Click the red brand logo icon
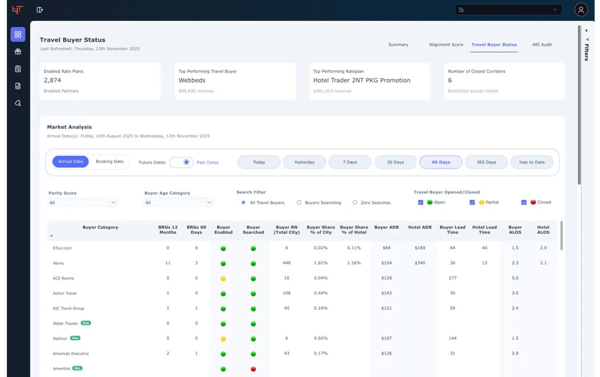The image size is (600, 377). [x=17, y=10]
